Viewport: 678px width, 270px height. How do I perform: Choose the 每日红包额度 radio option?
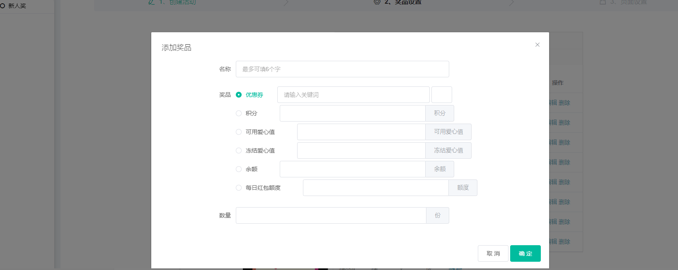tap(239, 188)
